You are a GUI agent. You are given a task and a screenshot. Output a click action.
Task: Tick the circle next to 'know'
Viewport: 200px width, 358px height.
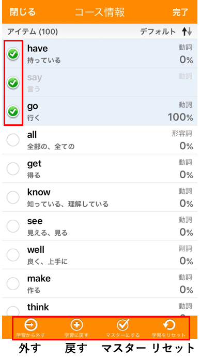point(13,197)
